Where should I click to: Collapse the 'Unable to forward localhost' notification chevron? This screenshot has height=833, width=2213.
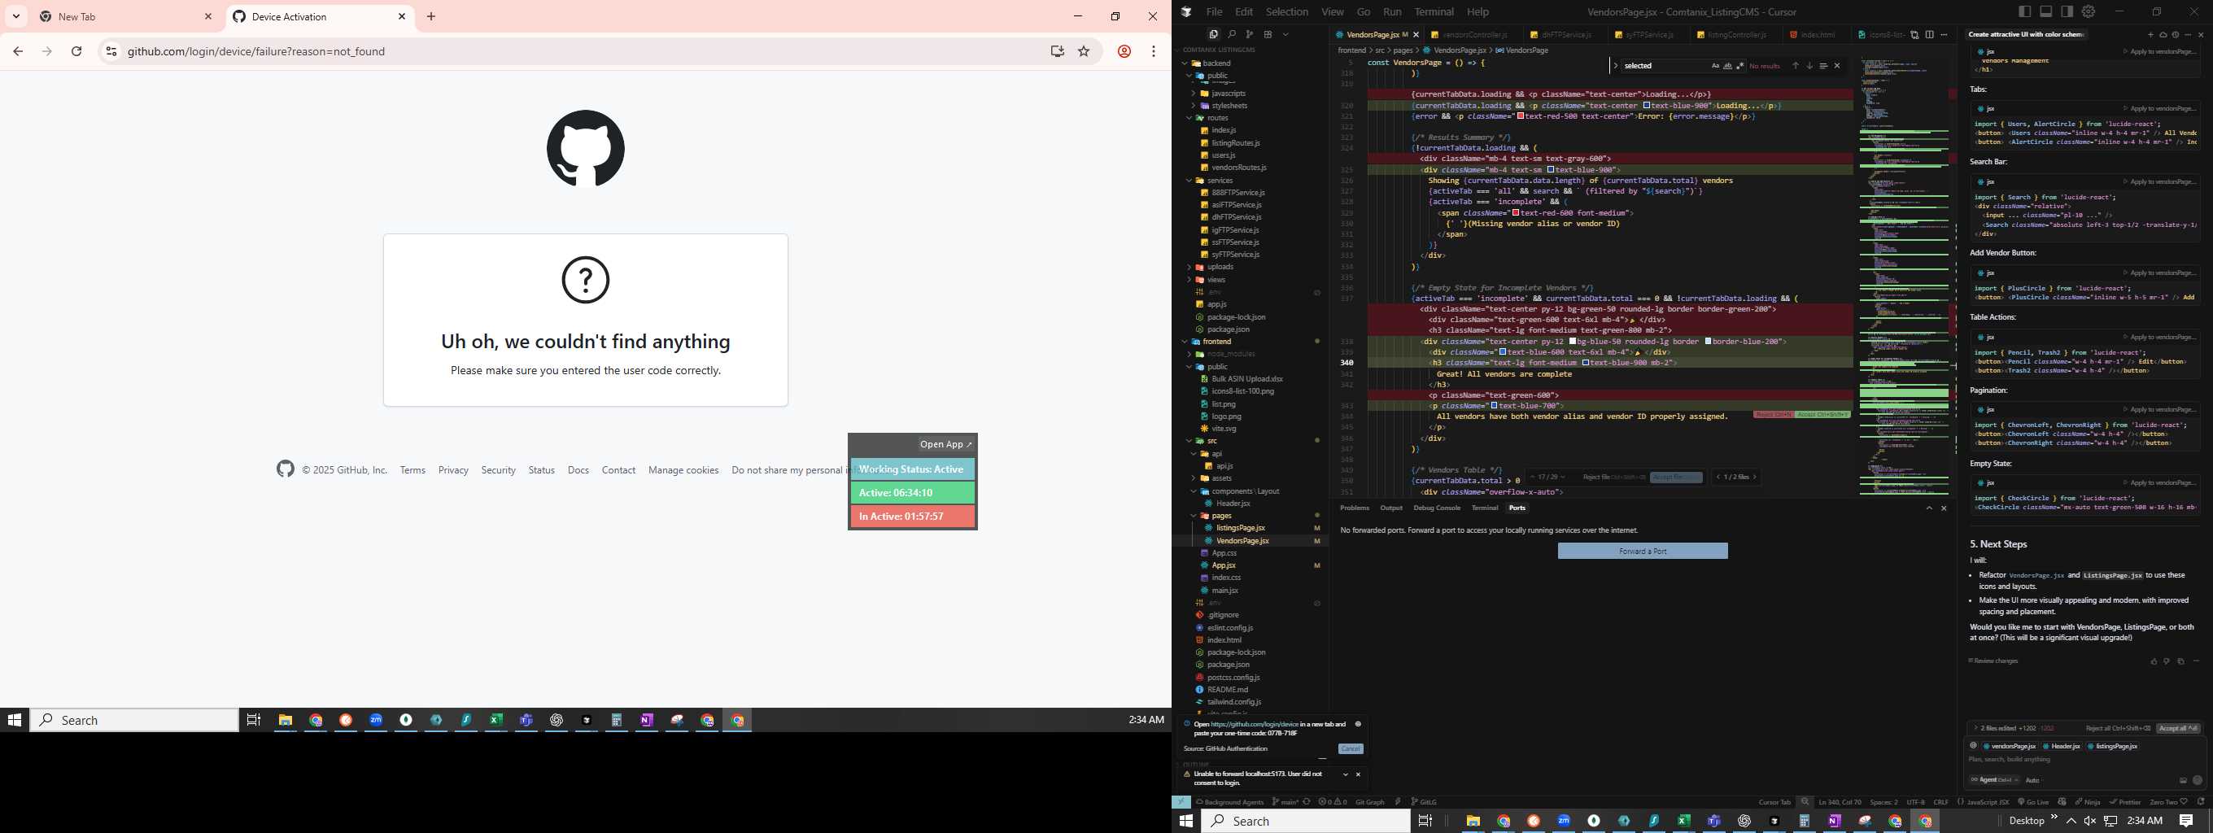pyautogui.click(x=1346, y=774)
